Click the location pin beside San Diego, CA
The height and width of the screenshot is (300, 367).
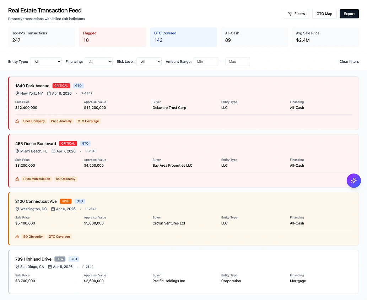(17, 267)
